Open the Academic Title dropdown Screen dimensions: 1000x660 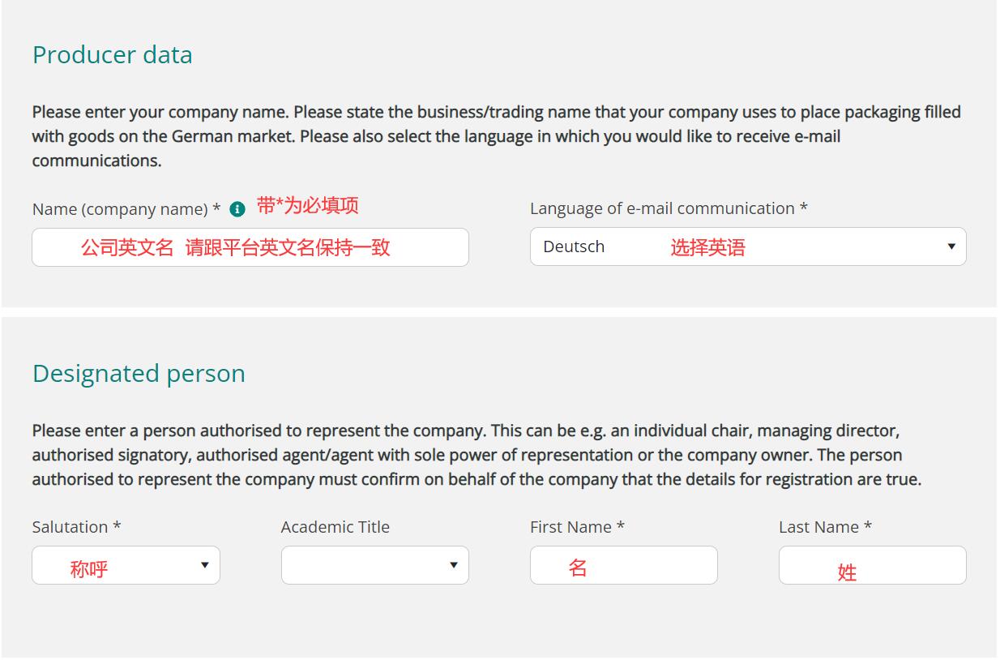(x=375, y=565)
